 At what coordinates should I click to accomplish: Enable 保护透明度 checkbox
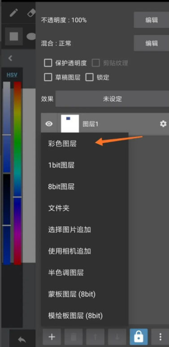pyautogui.click(x=48, y=63)
